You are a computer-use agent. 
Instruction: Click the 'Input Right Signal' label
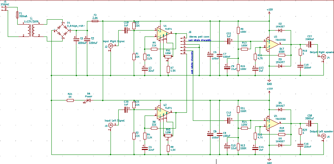pyautogui.click(x=114, y=41)
